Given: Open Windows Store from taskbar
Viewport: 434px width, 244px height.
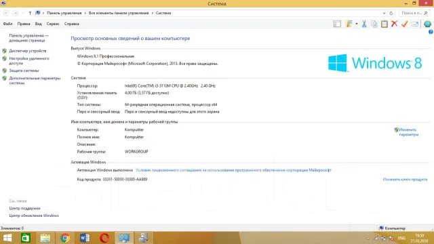Looking at the screenshot, I should click(26, 238).
